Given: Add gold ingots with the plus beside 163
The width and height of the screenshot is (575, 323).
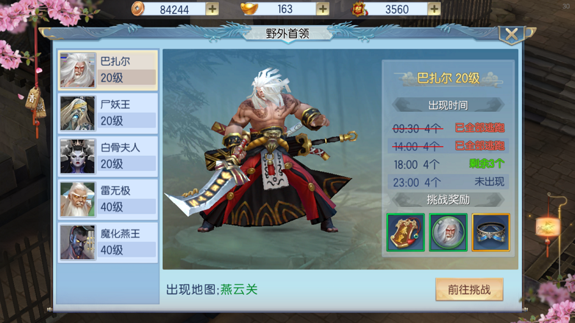Looking at the screenshot, I should pyautogui.click(x=323, y=9).
